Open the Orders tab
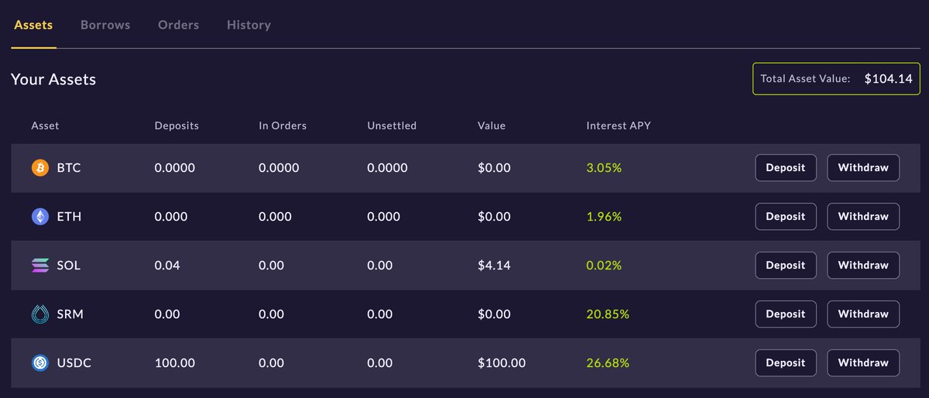 [178, 25]
